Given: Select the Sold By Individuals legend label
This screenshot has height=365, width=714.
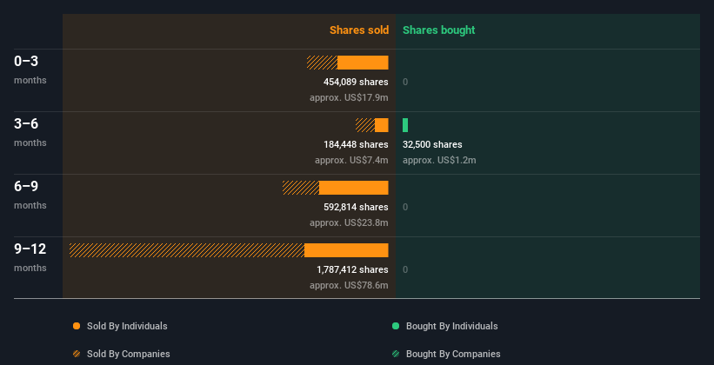Looking at the screenshot, I should pyautogui.click(x=127, y=326).
